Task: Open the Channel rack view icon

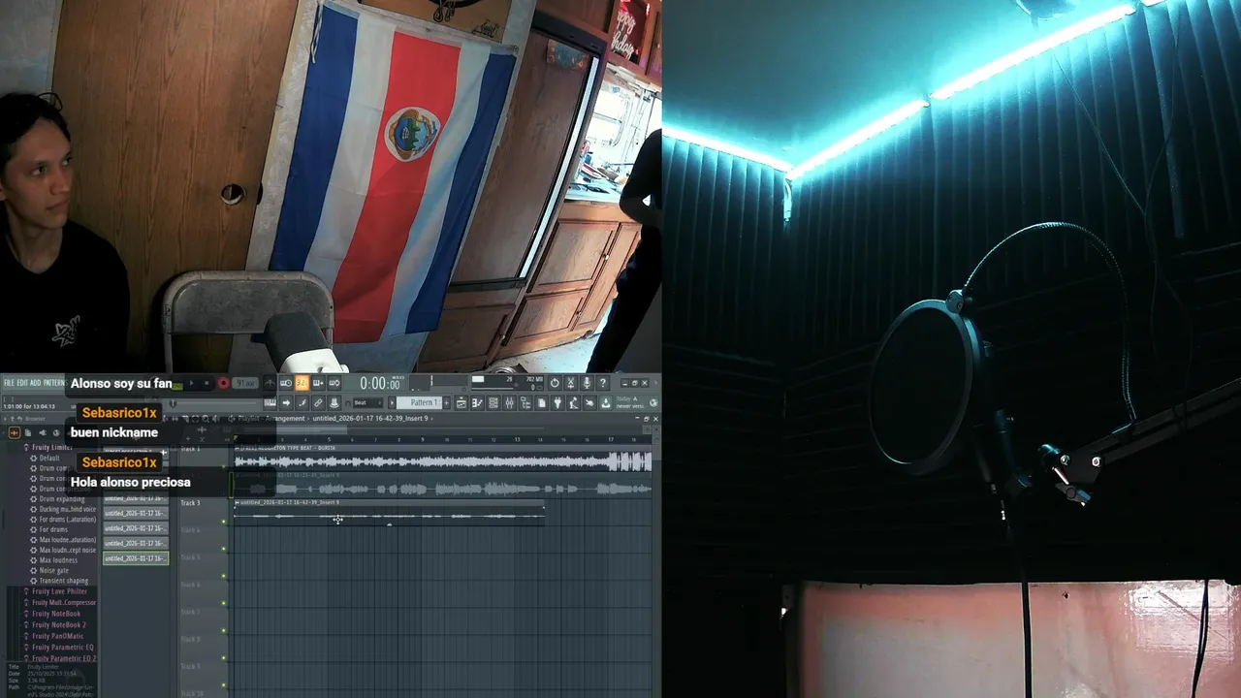Action: tap(493, 402)
